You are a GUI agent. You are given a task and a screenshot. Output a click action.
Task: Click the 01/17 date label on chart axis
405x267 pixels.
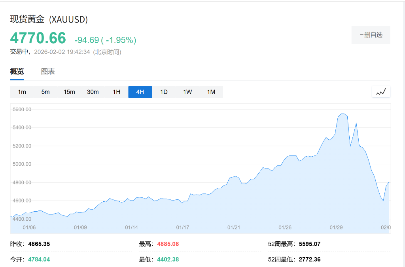pos(182,227)
